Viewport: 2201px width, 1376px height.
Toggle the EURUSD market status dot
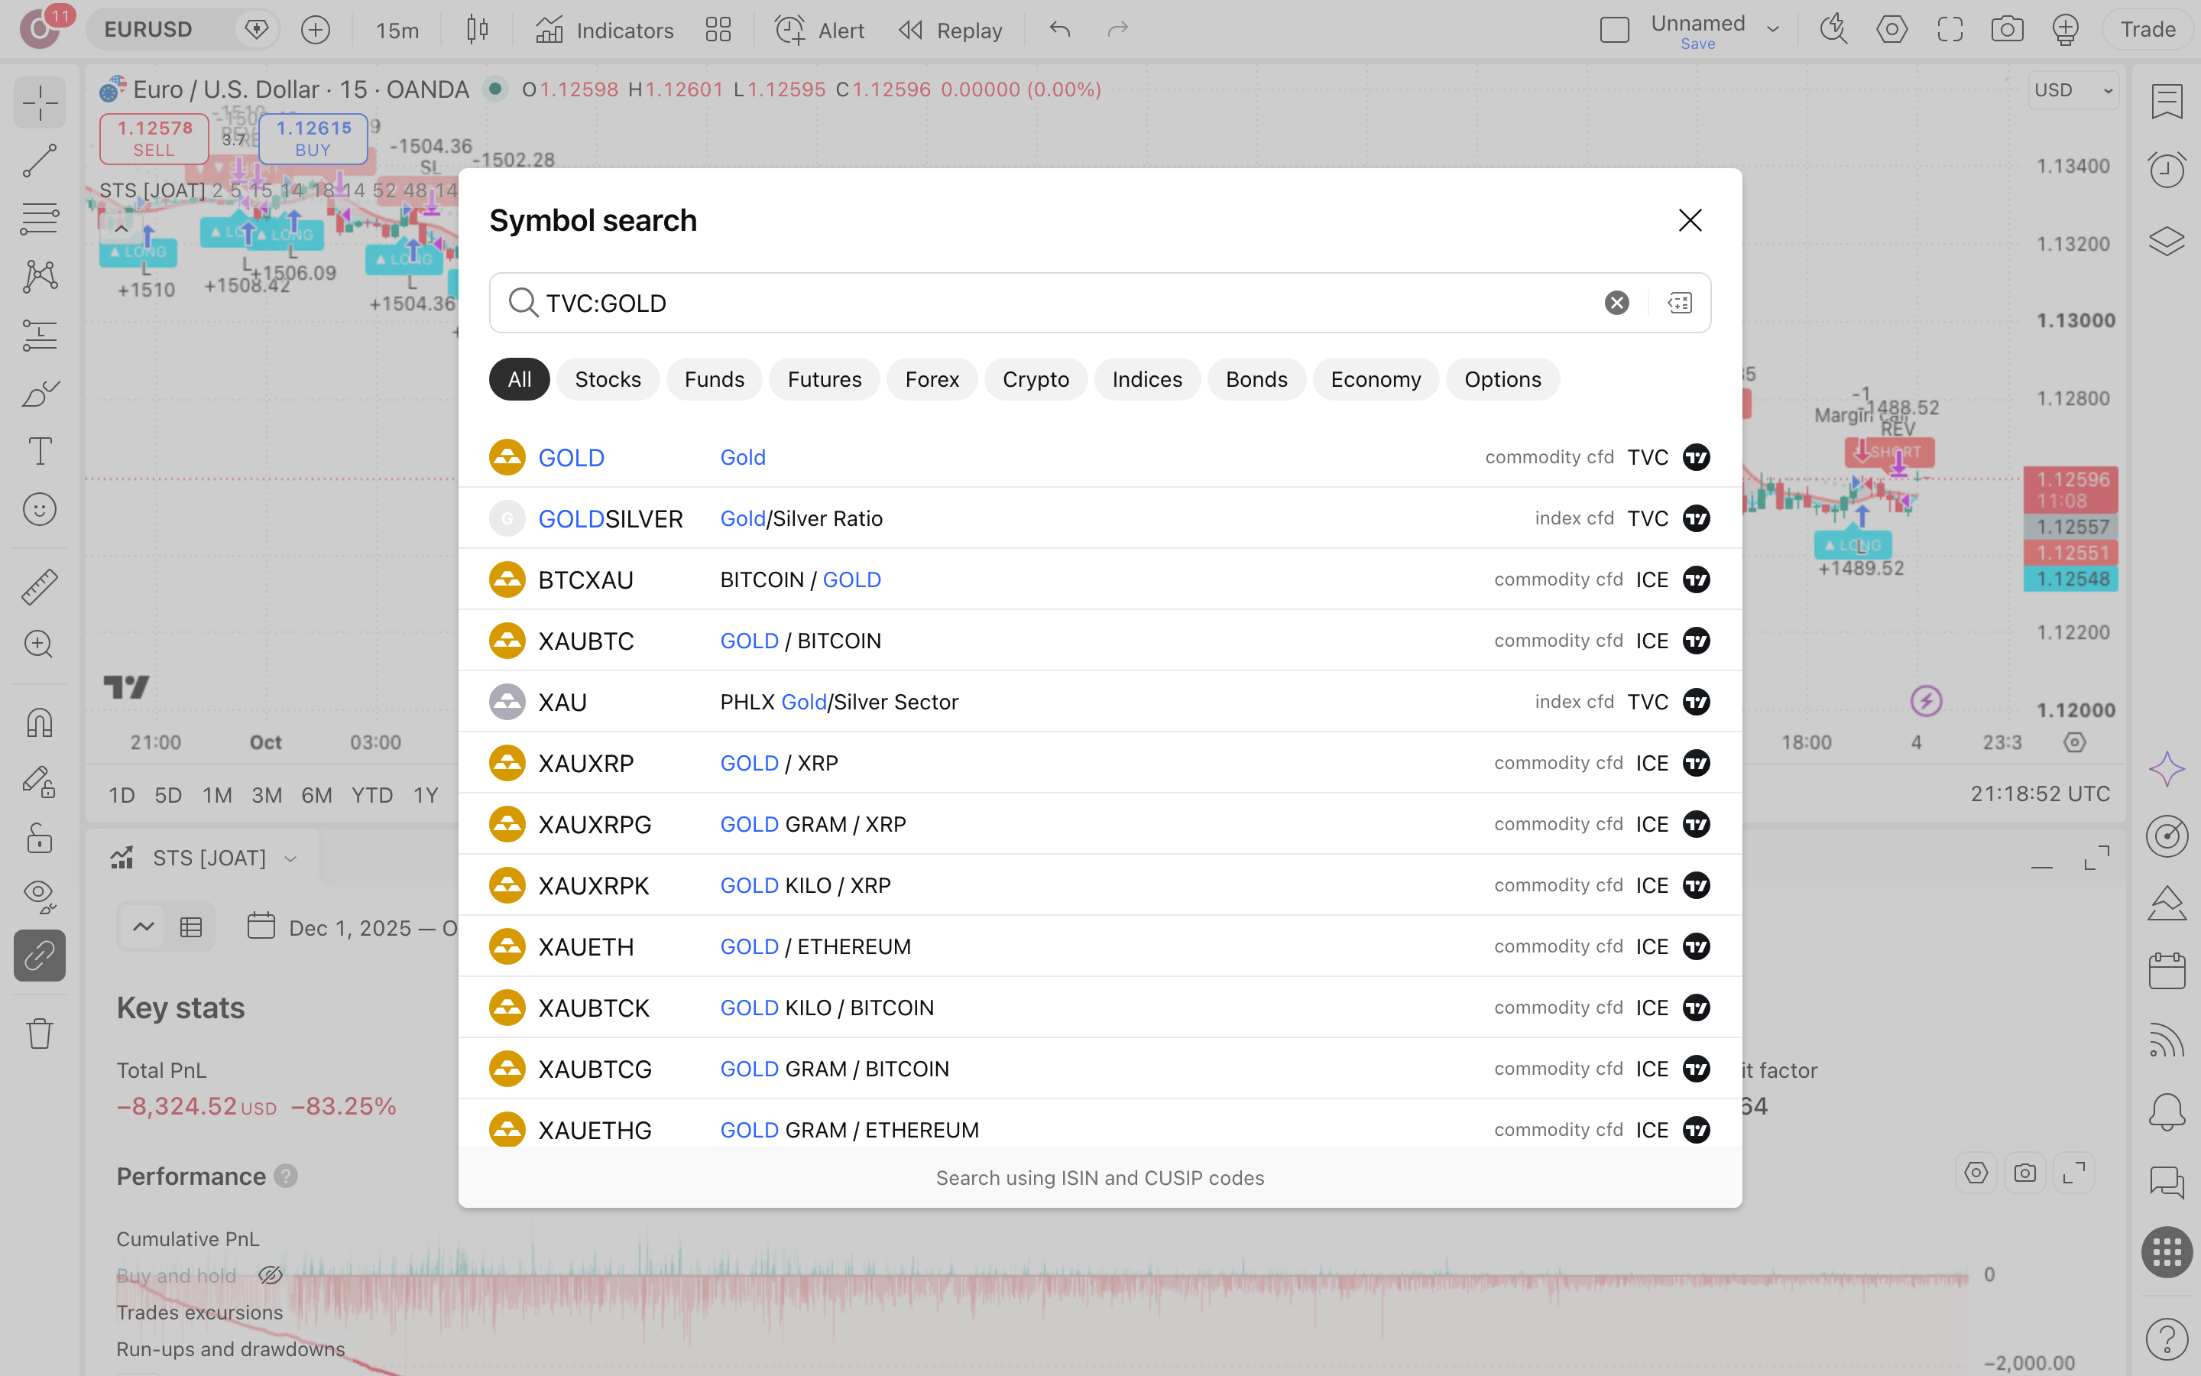click(x=494, y=89)
